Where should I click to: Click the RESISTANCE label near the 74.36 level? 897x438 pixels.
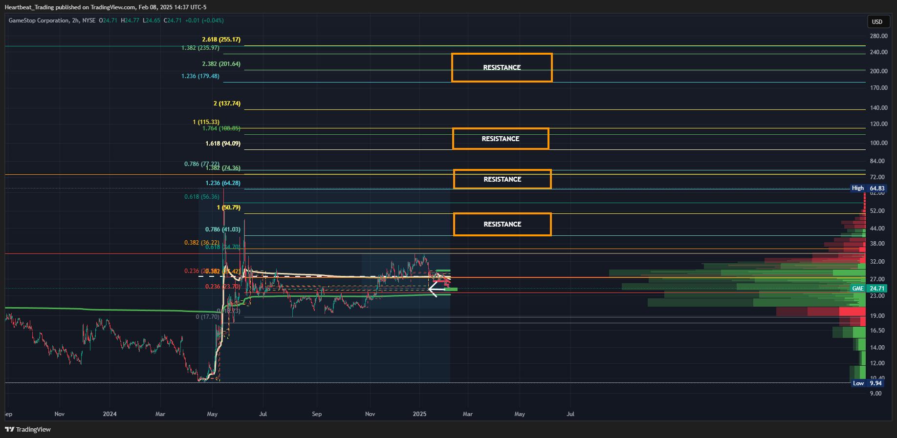[x=503, y=179]
